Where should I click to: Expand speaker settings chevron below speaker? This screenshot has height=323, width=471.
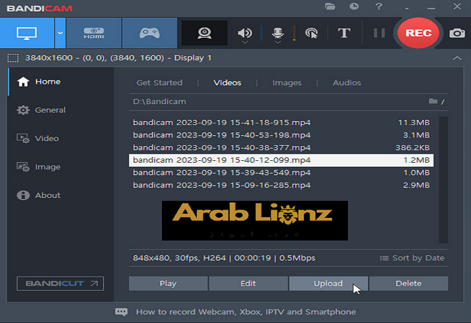click(x=245, y=42)
